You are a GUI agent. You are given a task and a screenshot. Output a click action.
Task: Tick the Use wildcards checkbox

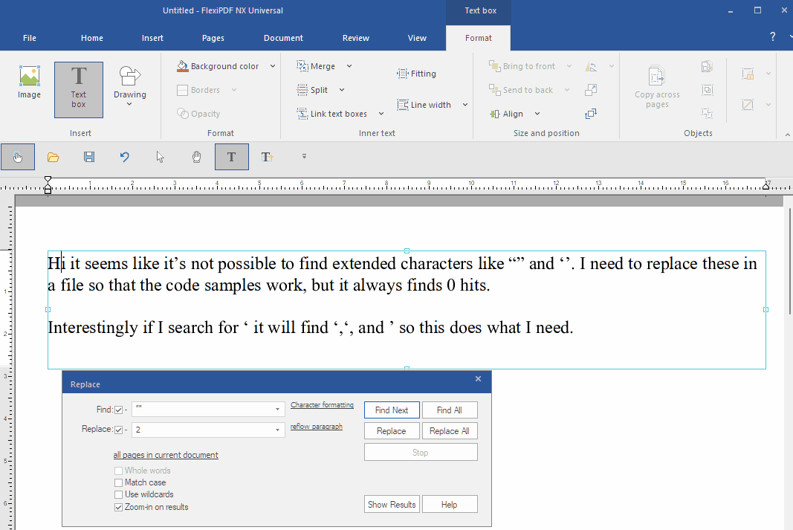pyautogui.click(x=119, y=494)
